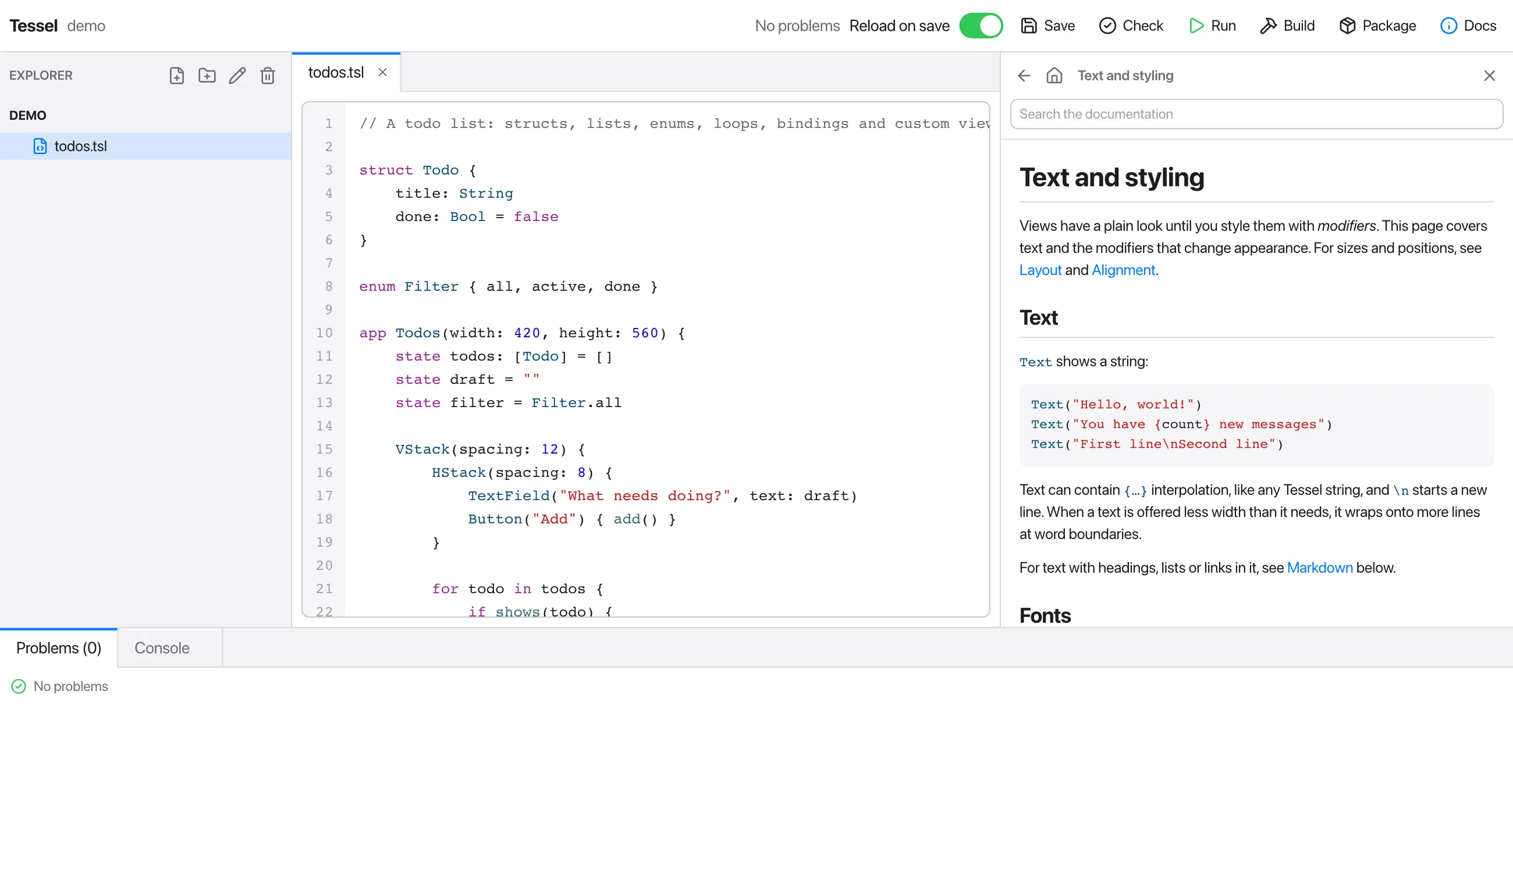The image size is (1513, 884).
Task: Click the New File icon in Explorer
Action: click(x=176, y=76)
